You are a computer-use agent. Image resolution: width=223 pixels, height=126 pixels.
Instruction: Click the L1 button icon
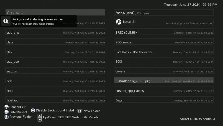click(61, 117)
